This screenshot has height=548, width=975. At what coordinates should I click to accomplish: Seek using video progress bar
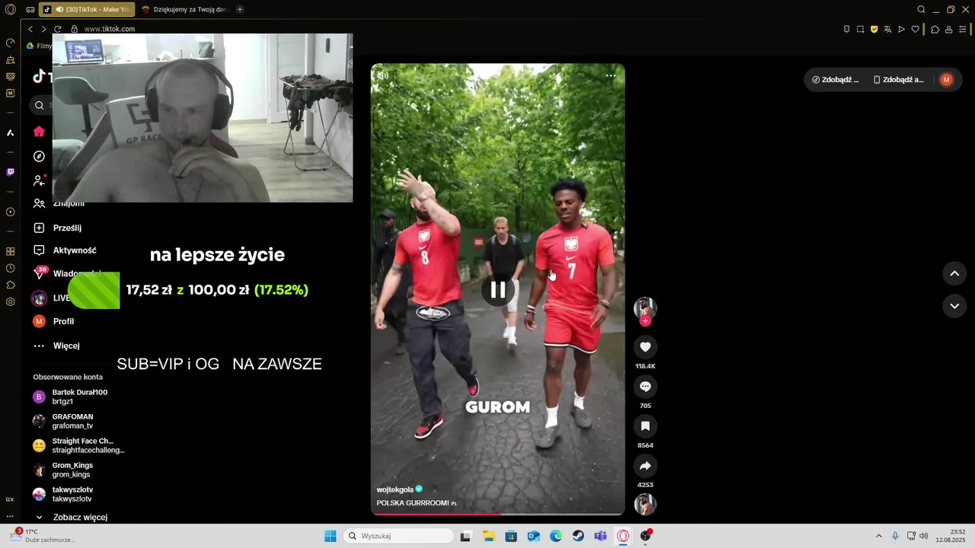pyautogui.click(x=497, y=514)
